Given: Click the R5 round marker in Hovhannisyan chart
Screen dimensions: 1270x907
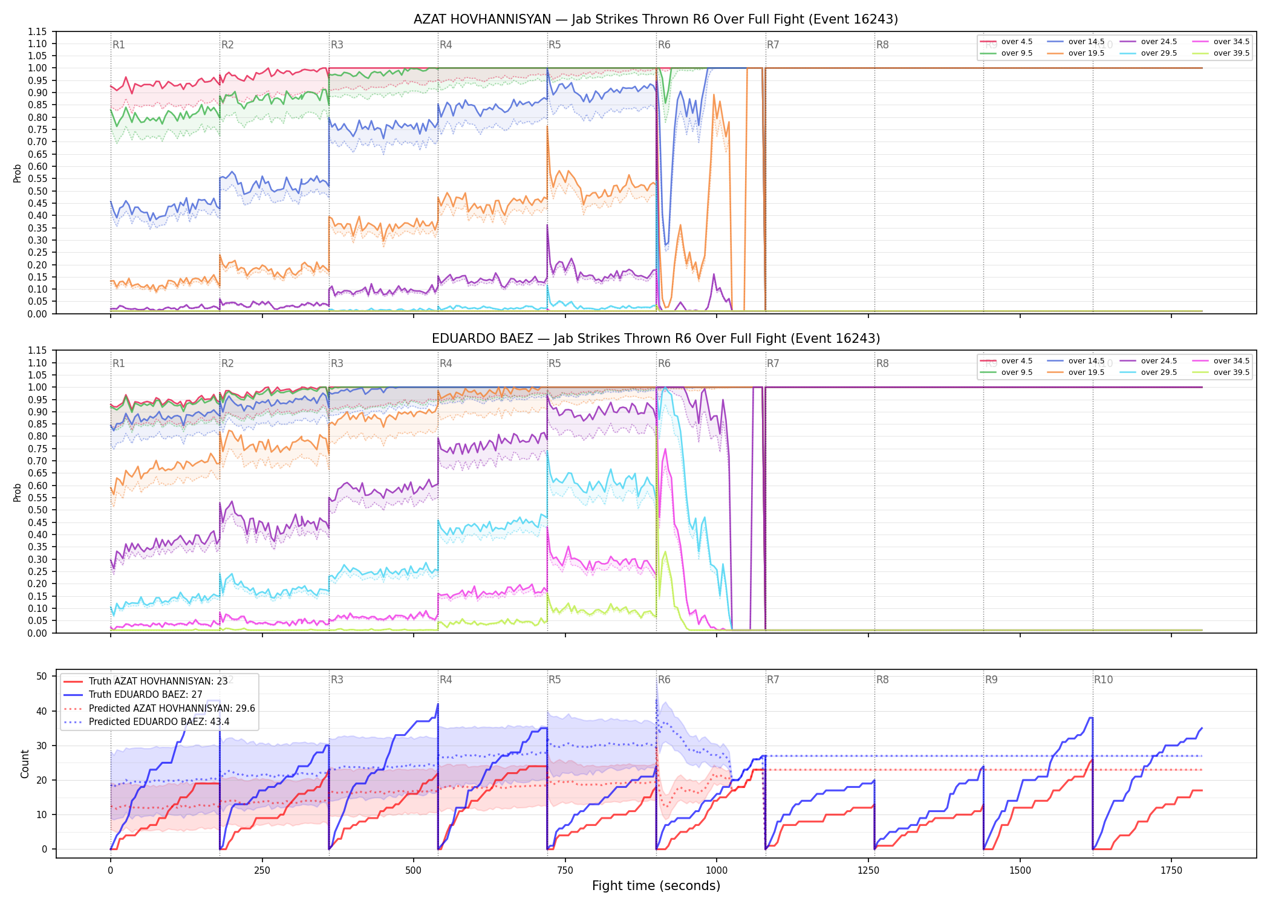Looking at the screenshot, I should point(555,45).
